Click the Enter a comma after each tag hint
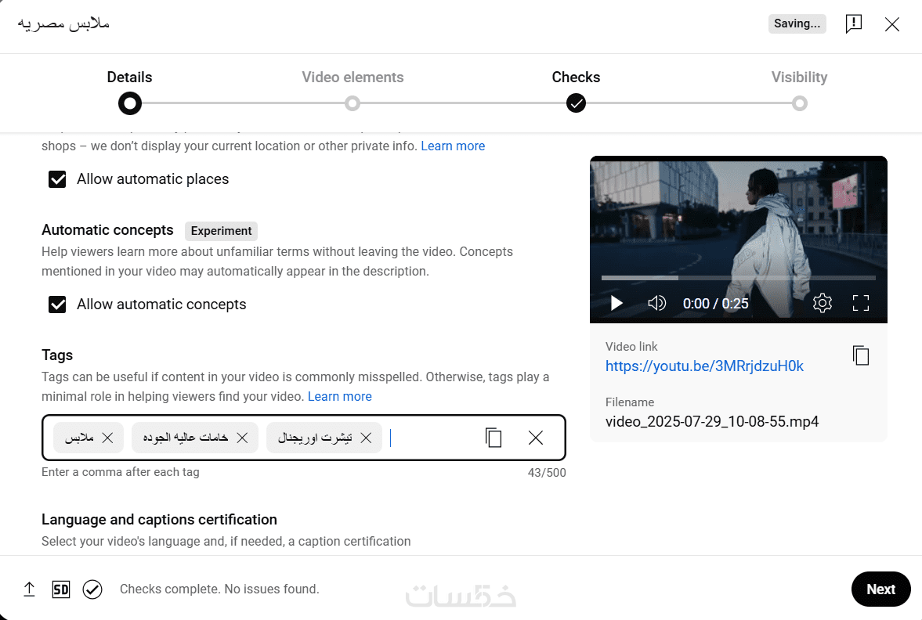Image resolution: width=922 pixels, height=620 pixels. [x=121, y=472]
